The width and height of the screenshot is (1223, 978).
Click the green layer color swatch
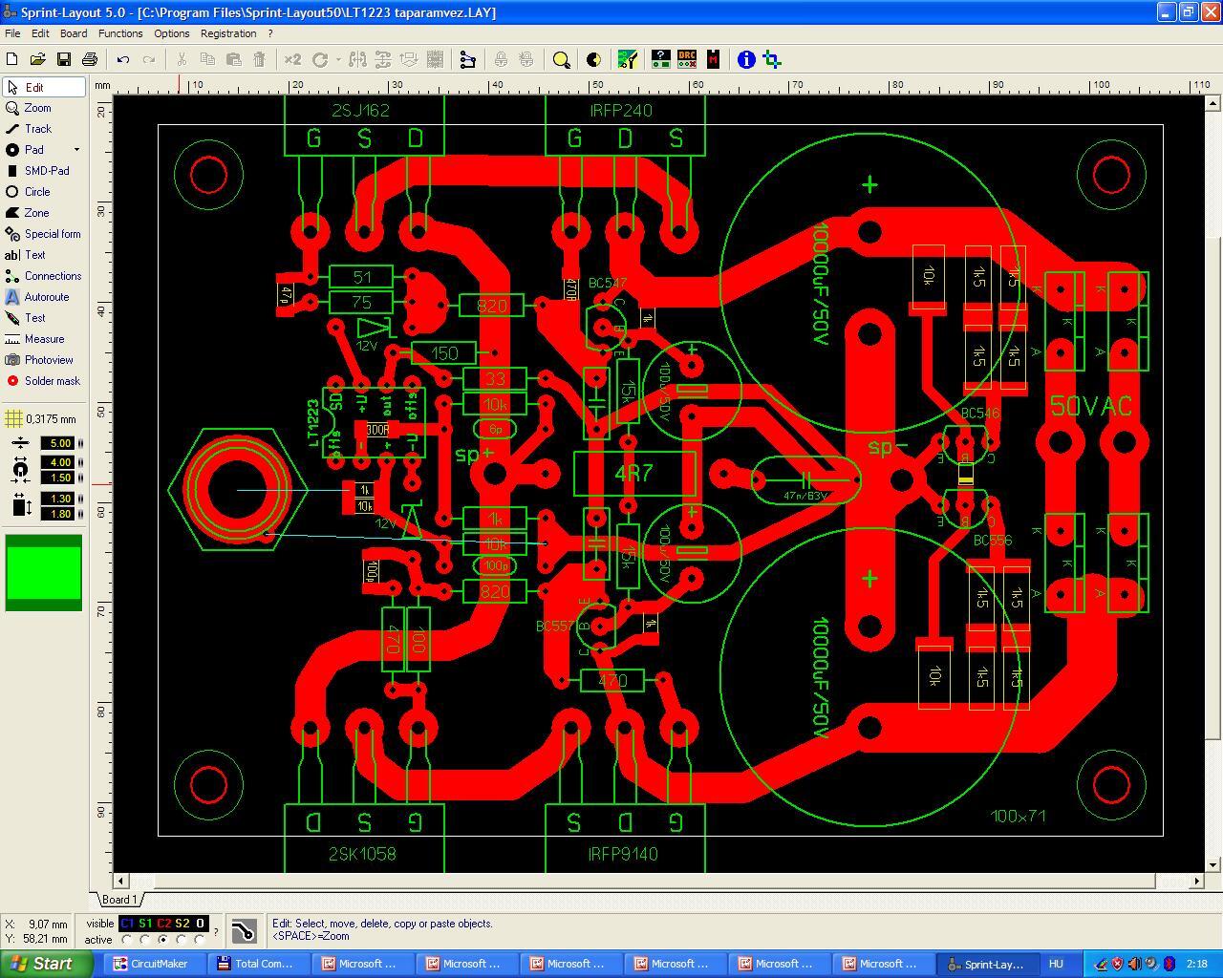point(44,571)
